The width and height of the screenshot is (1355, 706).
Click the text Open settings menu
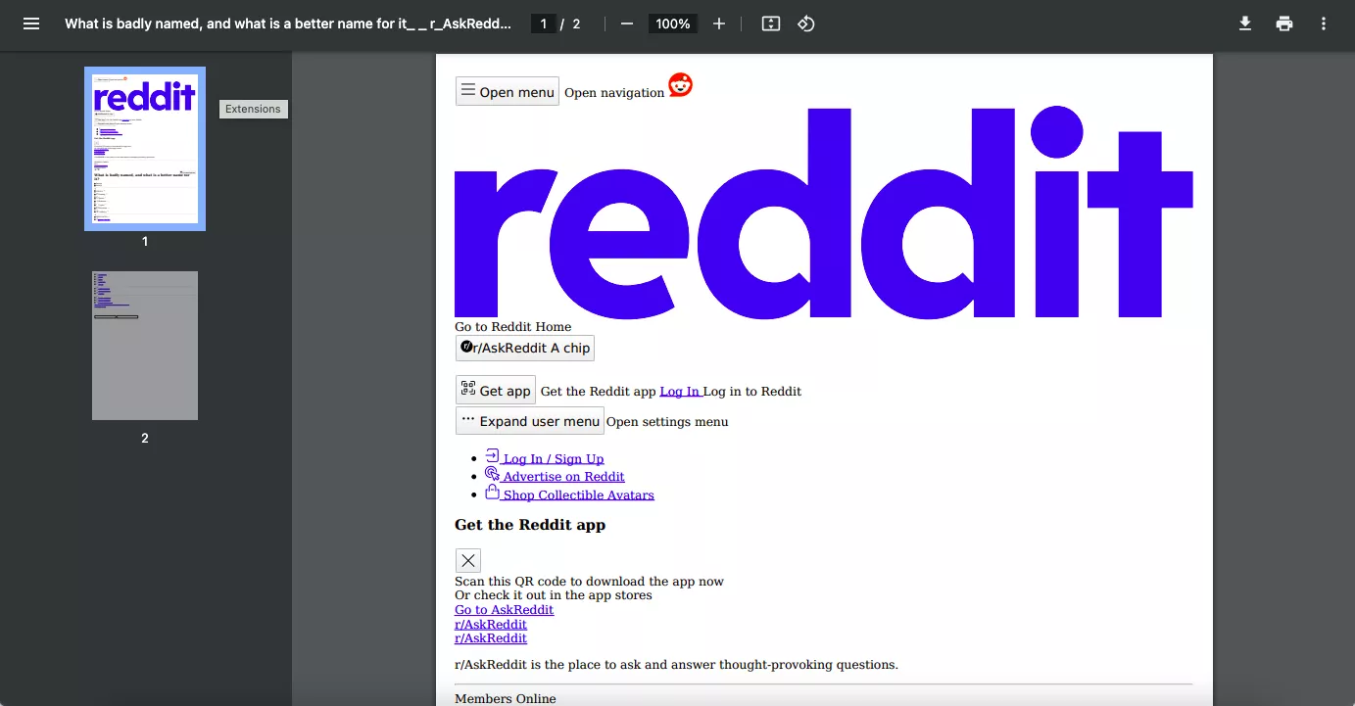pyautogui.click(x=667, y=422)
